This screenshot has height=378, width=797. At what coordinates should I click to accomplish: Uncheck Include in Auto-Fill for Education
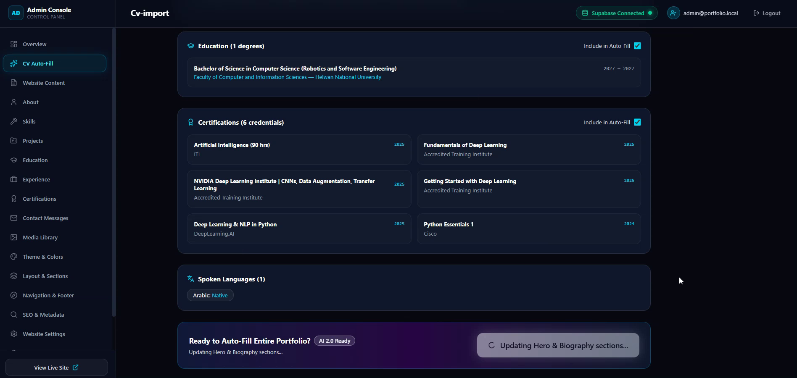pyautogui.click(x=637, y=46)
